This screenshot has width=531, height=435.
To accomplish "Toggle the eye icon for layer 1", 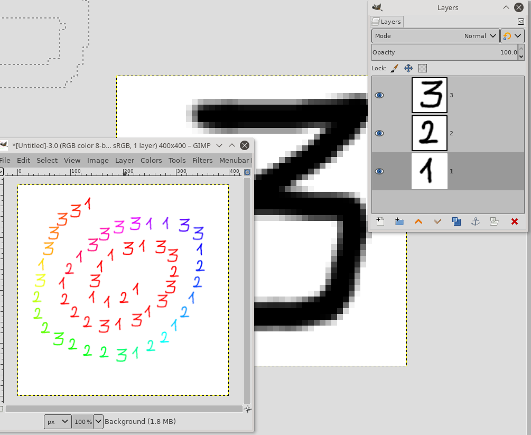I will (x=379, y=171).
